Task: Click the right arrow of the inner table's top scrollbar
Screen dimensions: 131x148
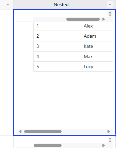Action: tap(103, 19)
